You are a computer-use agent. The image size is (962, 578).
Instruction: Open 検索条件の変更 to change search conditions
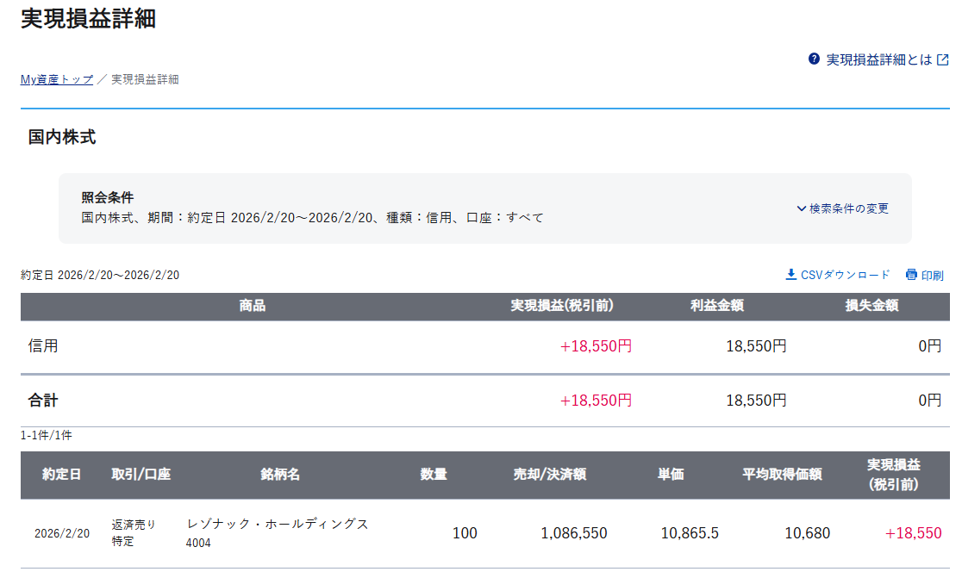(x=848, y=208)
